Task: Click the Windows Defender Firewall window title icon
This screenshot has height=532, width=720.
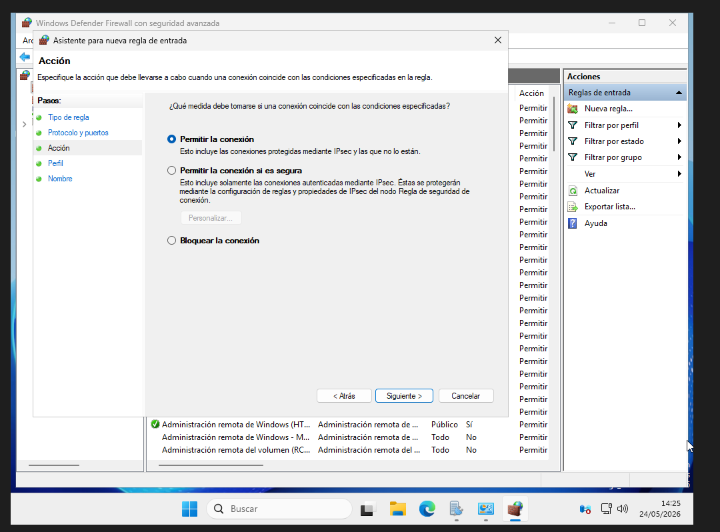Action: (x=27, y=23)
